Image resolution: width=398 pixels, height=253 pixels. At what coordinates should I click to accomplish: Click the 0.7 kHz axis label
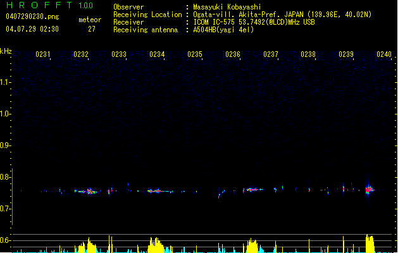(5, 209)
